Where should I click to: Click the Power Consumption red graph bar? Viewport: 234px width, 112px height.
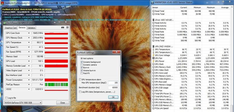tap(56, 80)
